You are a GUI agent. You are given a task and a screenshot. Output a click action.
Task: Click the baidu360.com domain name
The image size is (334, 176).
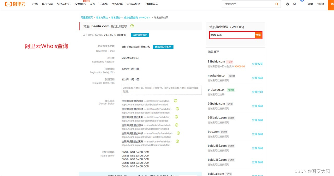(217, 160)
